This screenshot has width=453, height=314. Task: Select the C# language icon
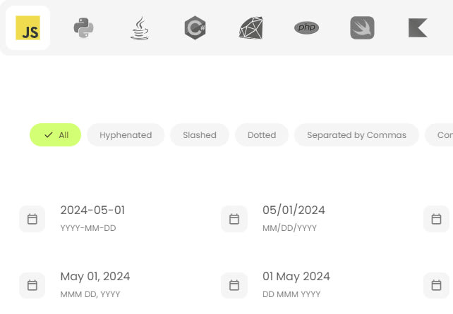[195, 28]
